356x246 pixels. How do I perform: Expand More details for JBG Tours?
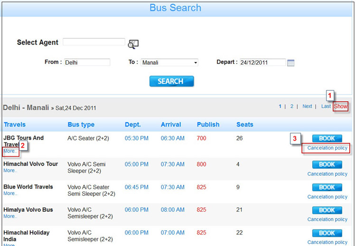pos(10,151)
